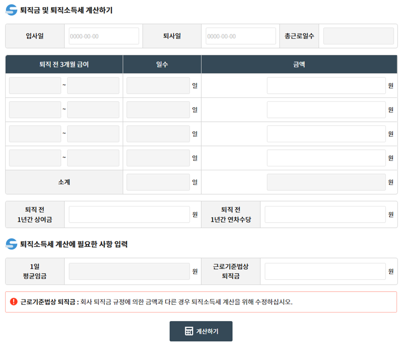The width and height of the screenshot is (400, 347).
Task: Click the first salary period start date field
Action: coord(34,85)
